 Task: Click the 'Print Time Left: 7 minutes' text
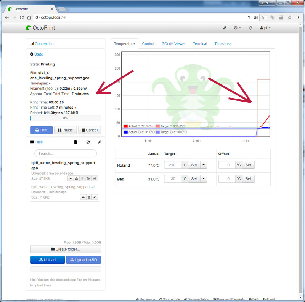51,108
